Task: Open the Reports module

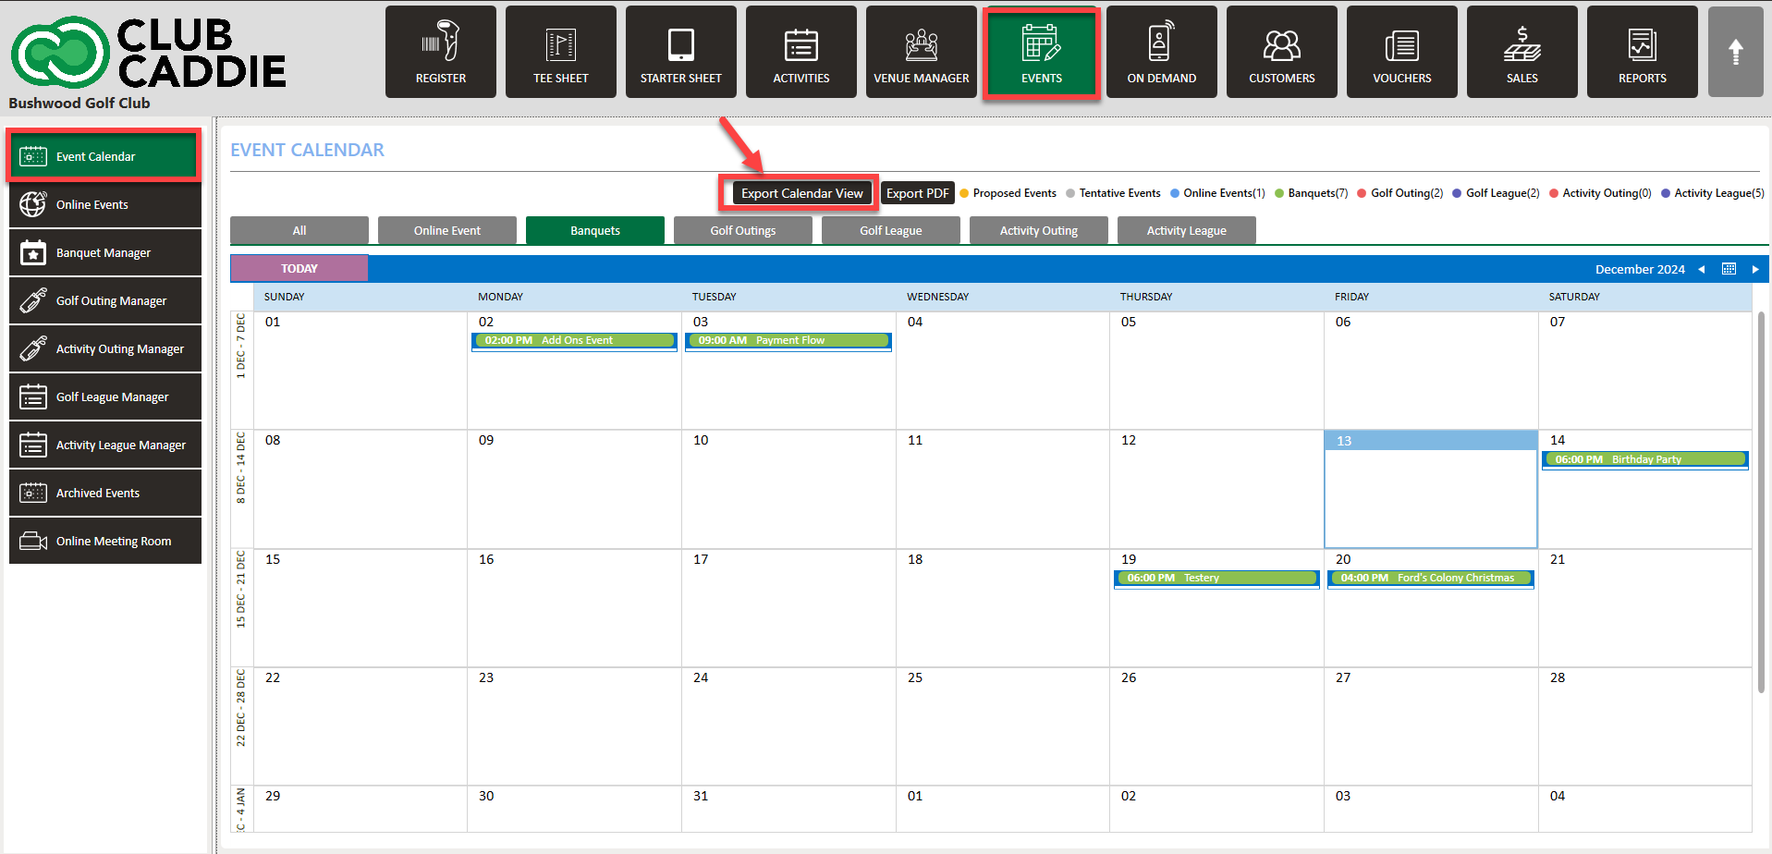Action: 1643,52
